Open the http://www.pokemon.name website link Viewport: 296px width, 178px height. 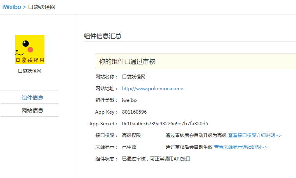[152, 89]
